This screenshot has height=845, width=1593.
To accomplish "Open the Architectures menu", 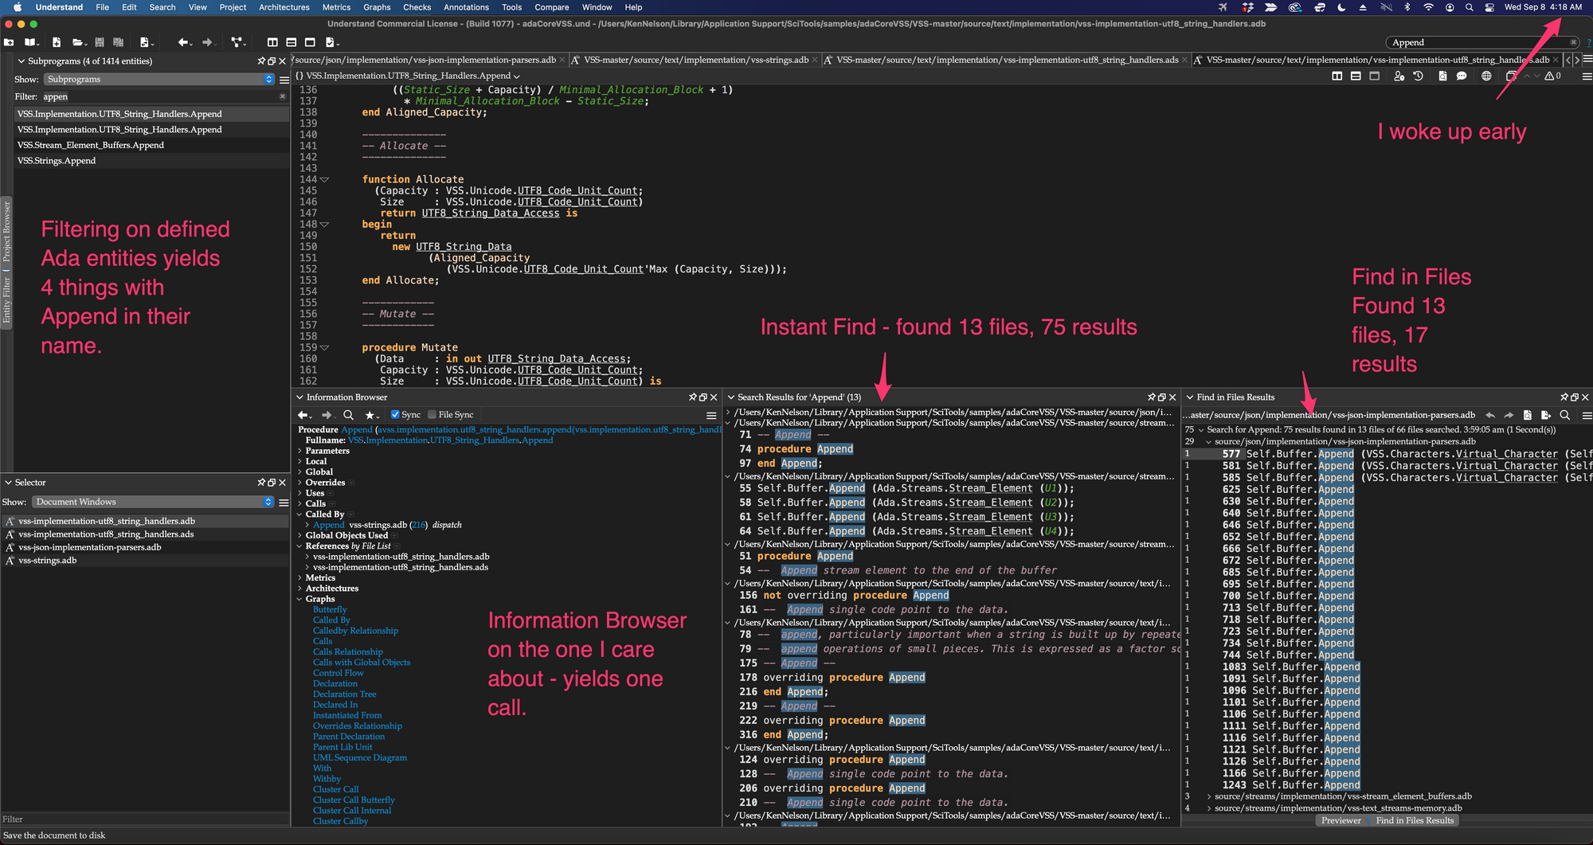I will click(x=284, y=7).
